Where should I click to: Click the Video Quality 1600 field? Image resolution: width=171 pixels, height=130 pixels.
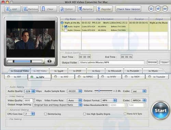28,100
